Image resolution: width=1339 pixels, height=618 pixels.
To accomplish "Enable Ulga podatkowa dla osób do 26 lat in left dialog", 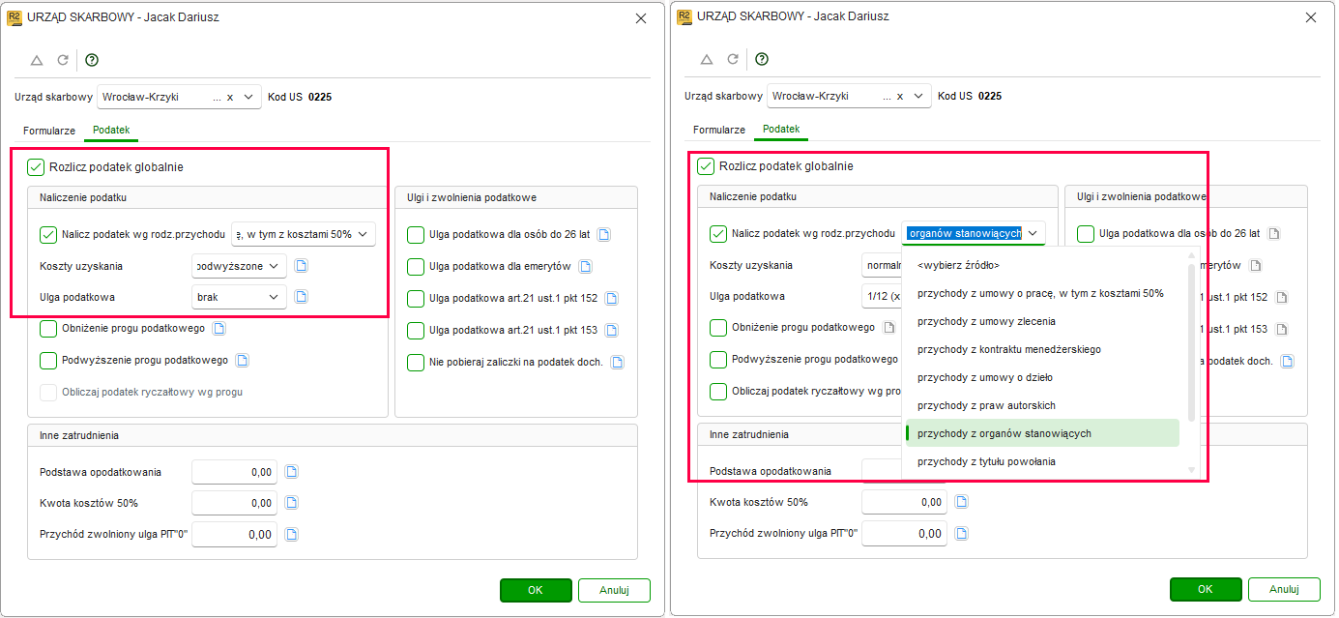I will click(416, 234).
